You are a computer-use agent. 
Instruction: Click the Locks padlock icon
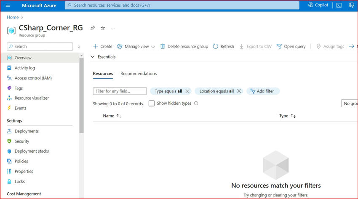[x=9, y=181]
